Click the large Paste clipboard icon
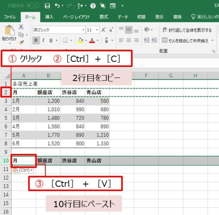The width and height of the screenshot is (219, 215). coord(10,31)
